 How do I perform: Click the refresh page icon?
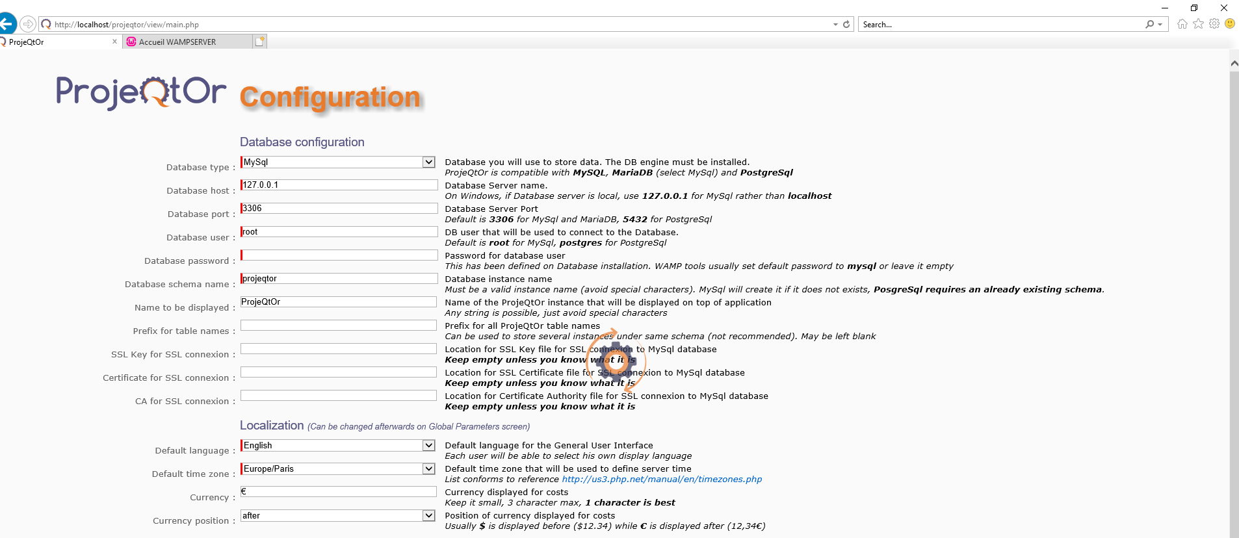[x=846, y=24]
